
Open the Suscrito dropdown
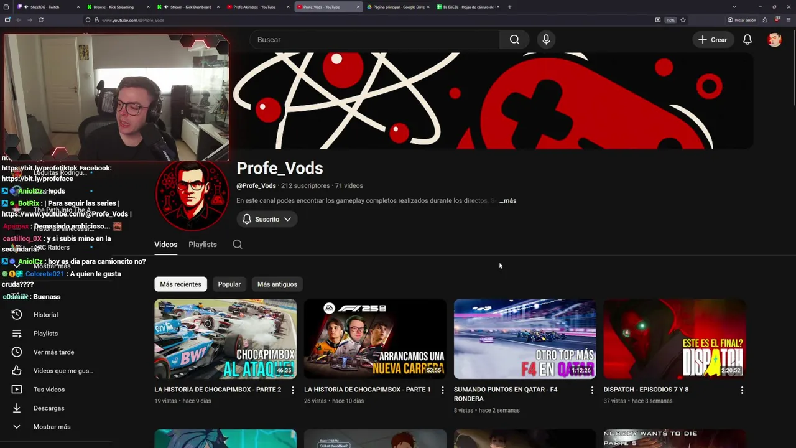coord(267,219)
